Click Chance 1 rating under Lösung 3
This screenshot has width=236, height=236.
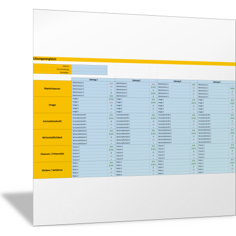point(194,145)
